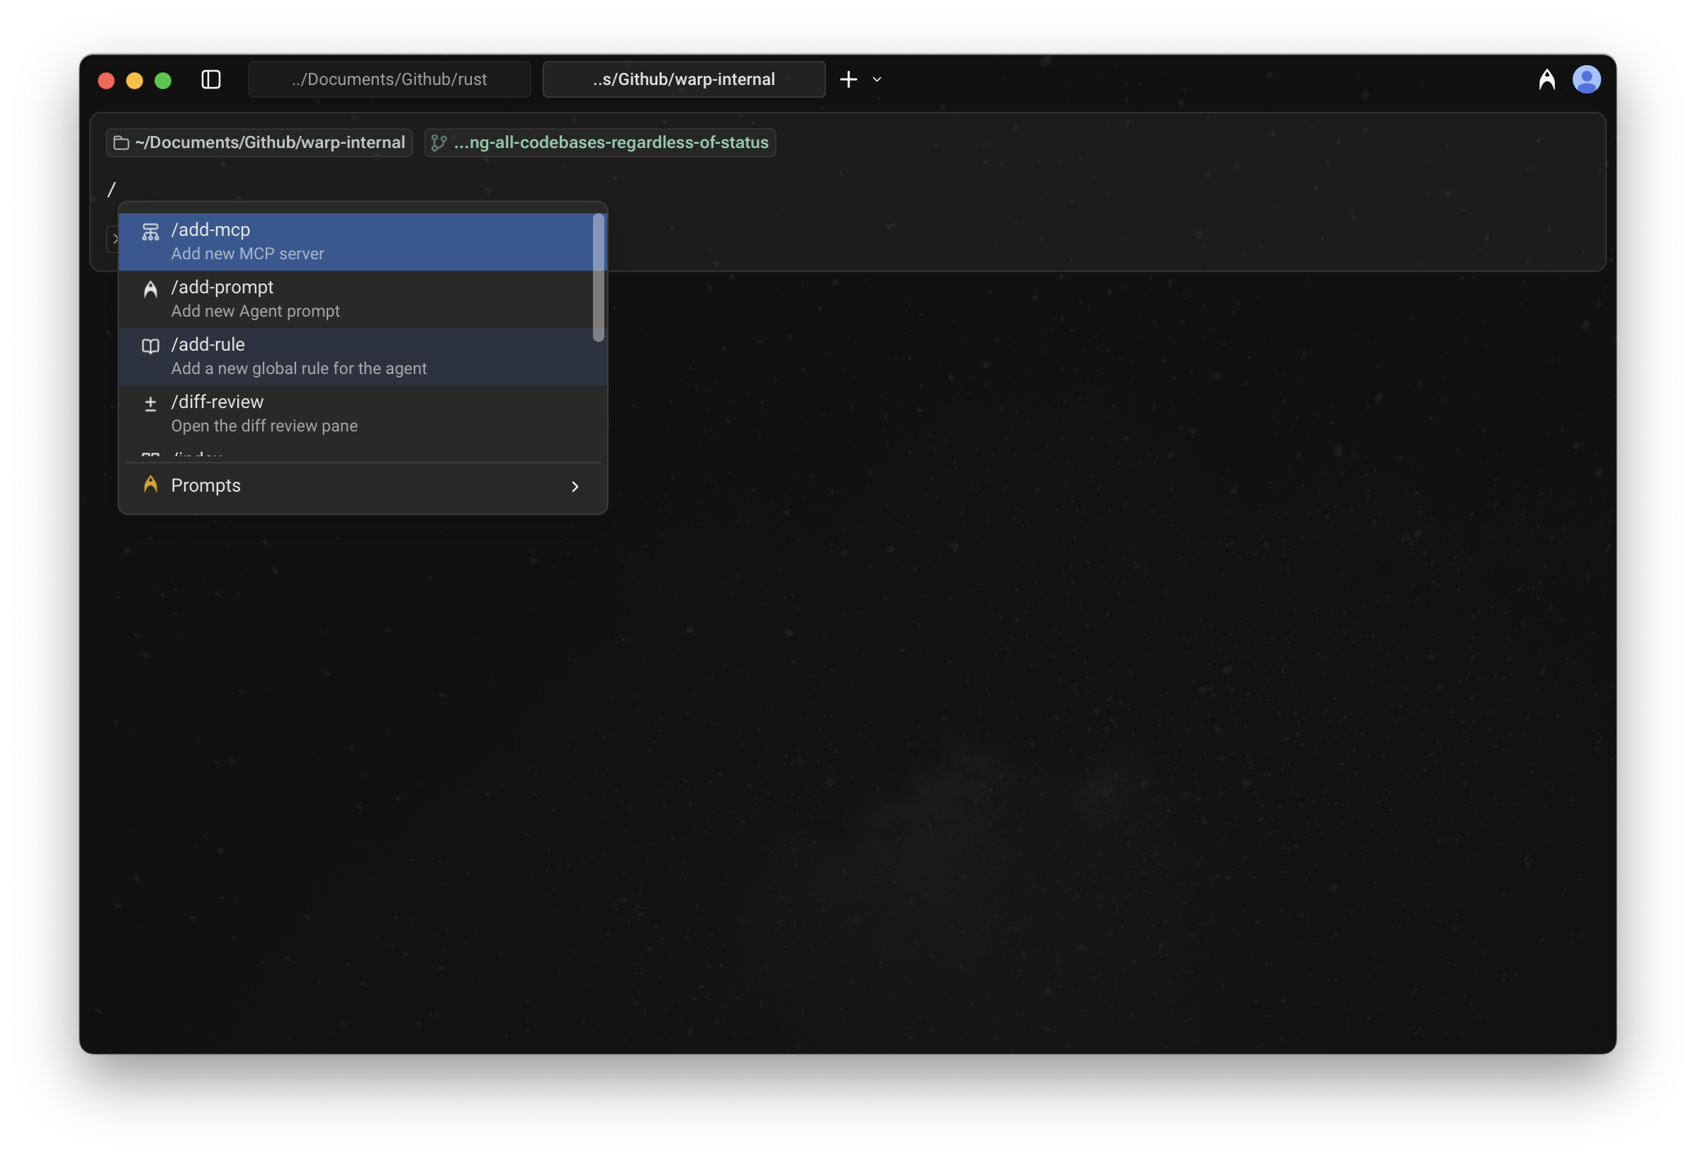Open the new tab options dropdown arrow

877,79
